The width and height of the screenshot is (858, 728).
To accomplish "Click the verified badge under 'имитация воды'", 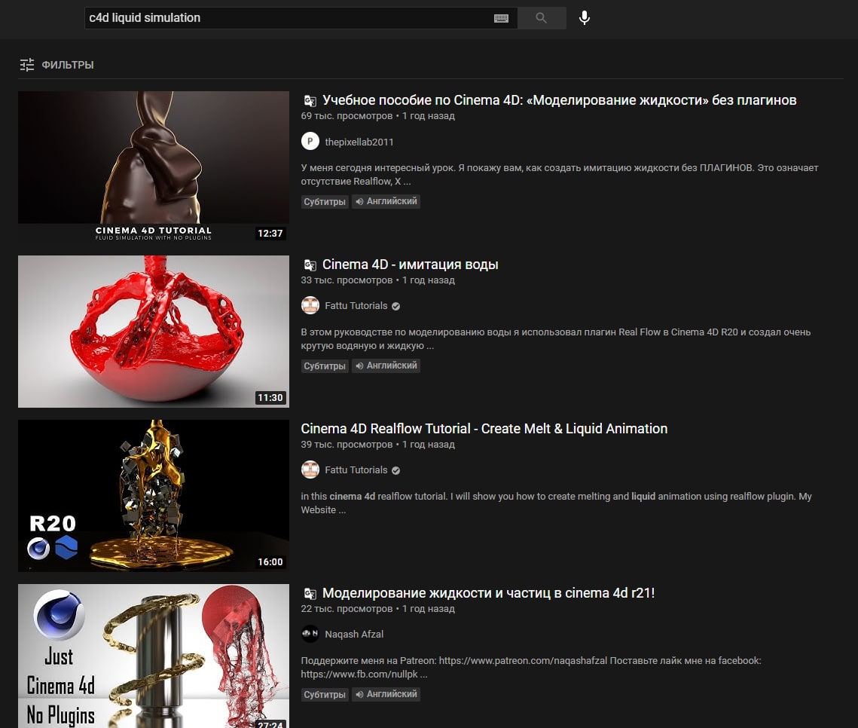I will pos(395,306).
